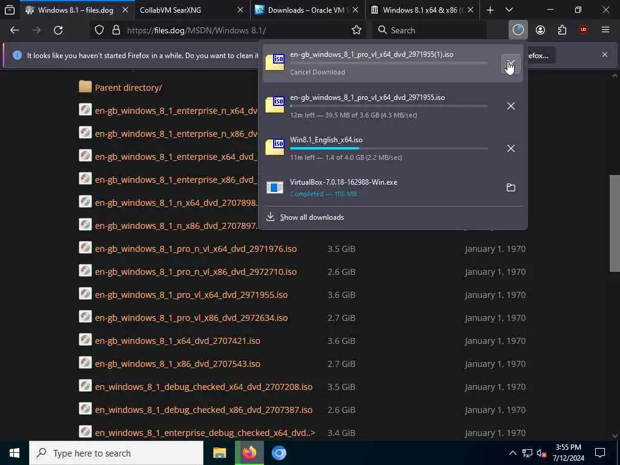Open the network tray icon
This screenshot has width=620, height=465.
coord(527,453)
